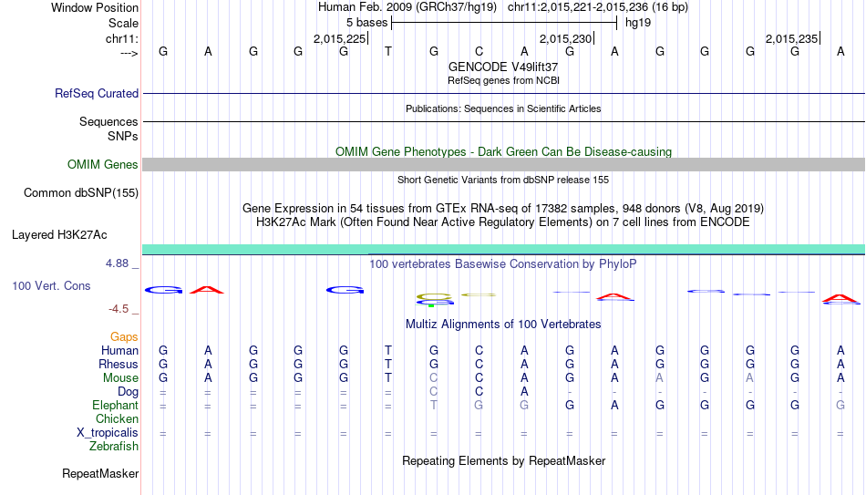Click base T in the chr11 sequence row
The width and height of the screenshot is (866, 495).
pyautogui.click(x=388, y=51)
